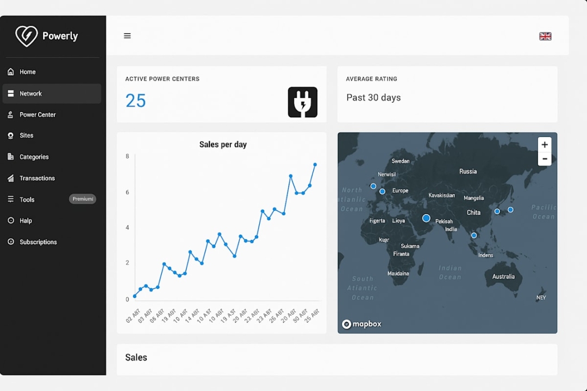Click the Halp sidebar icon
Viewport: 587px width, 391px height.
pos(11,220)
